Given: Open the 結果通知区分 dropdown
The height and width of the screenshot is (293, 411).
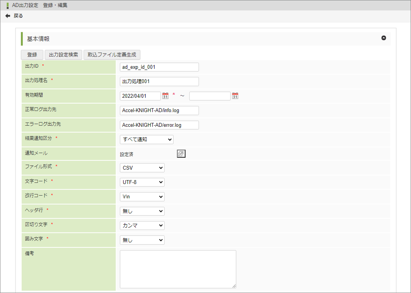Looking at the screenshot, I should pyautogui.click(x=147, y=140).
